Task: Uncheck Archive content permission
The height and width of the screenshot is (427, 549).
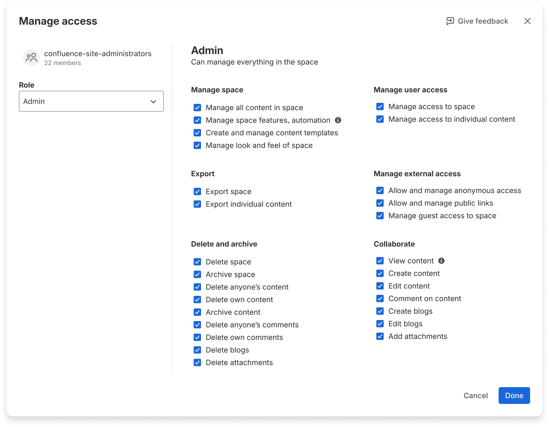Action: 197,312
